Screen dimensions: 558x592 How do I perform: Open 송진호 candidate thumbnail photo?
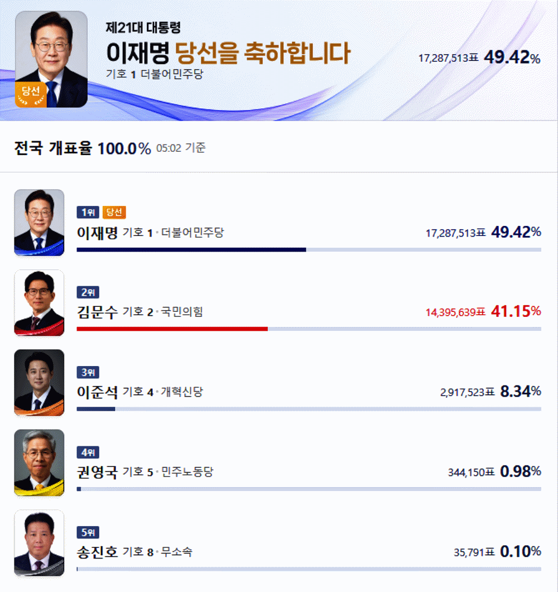coord(39,543)
